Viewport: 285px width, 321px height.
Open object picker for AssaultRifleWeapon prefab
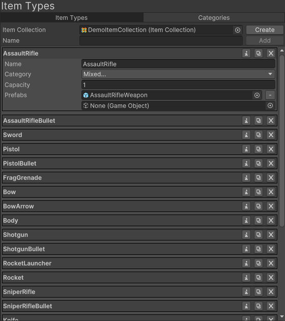click(257, 95)
